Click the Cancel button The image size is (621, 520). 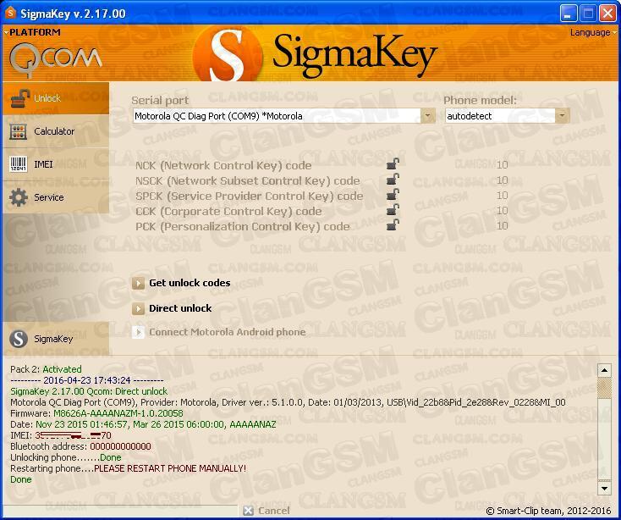tap(267, 511)
